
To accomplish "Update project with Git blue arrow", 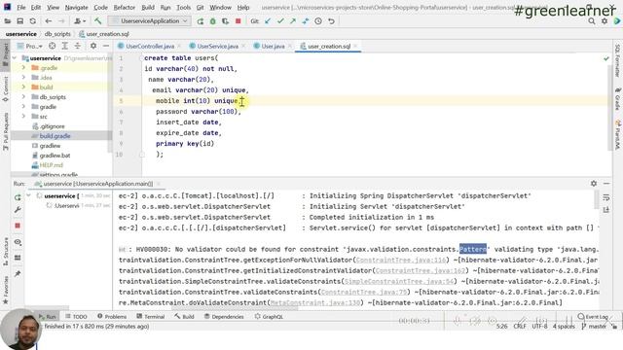I will coord(268,21).
